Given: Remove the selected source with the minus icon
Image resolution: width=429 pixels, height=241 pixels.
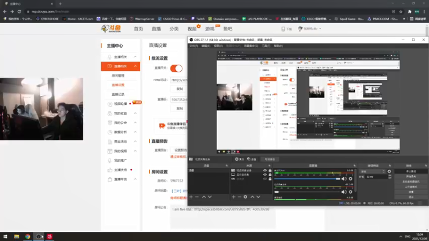Looking at the screenshot, I should 239,197.
